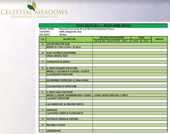Select D.a) OSSUARY STRUCTURE cell
The width and height of the screenshot is (170, 134).
tap(69, 75)
